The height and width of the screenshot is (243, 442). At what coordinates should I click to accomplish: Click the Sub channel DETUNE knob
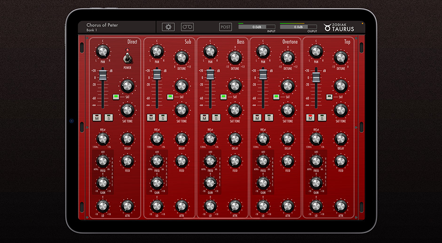click(x=182, y=58)
